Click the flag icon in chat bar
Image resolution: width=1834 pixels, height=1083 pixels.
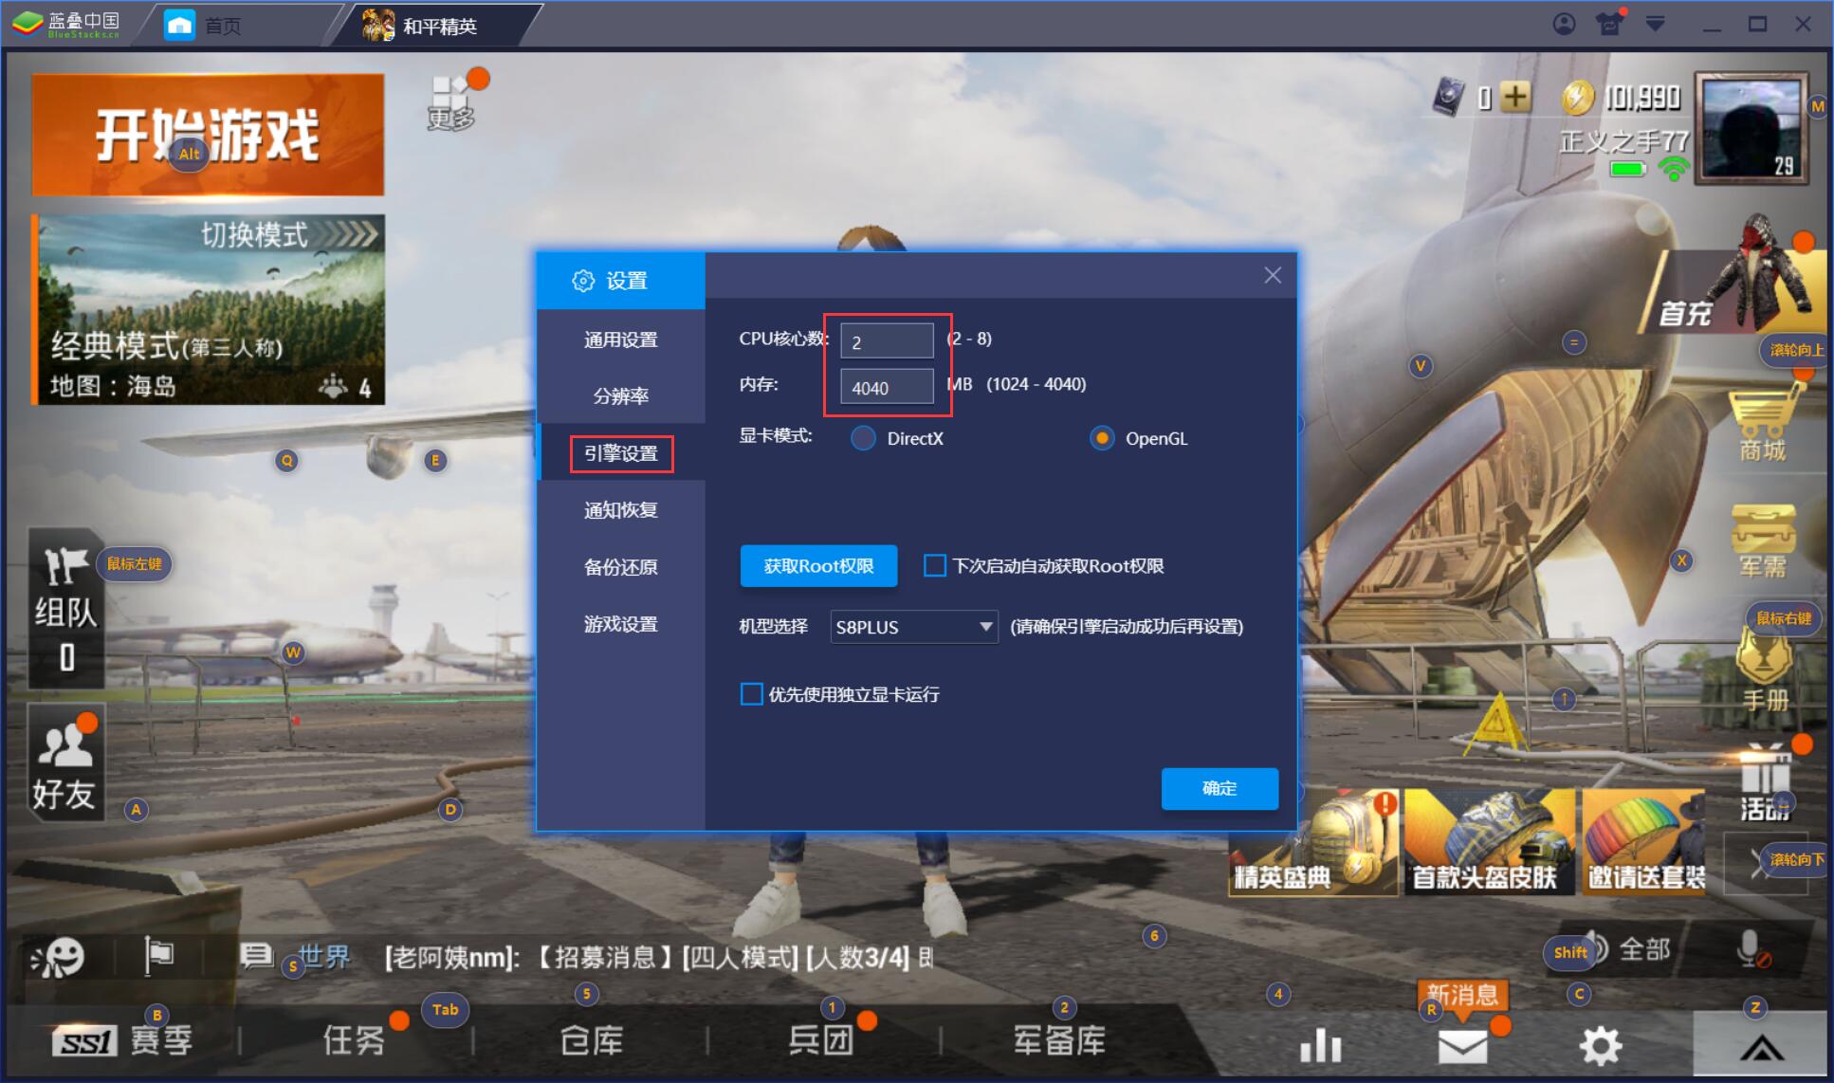pos(158,956)
